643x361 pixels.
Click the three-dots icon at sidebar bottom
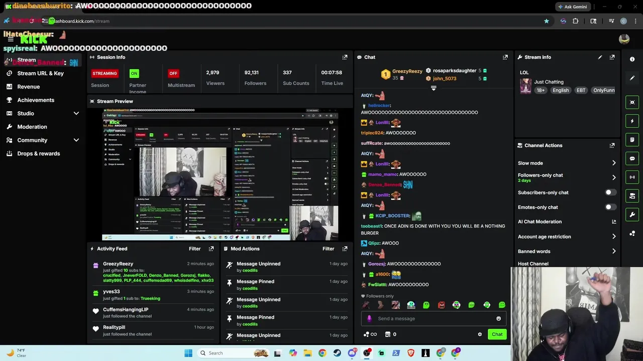632,234
